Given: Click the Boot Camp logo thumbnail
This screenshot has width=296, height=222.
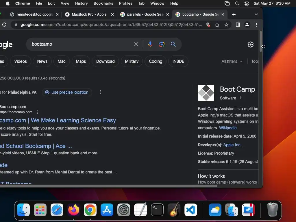Looking at the screenshot, I should point(206,93).
